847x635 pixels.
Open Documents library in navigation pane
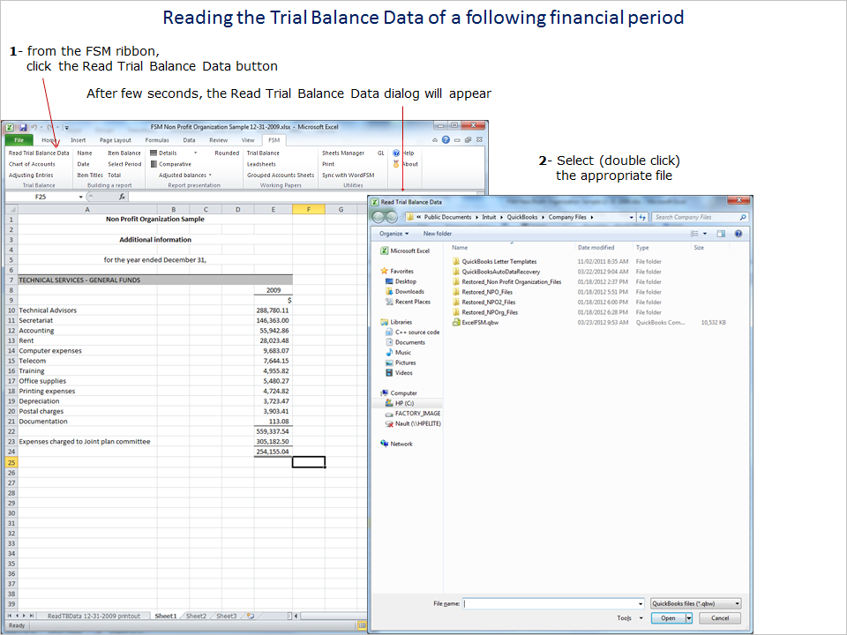click(x=405, y=342)
